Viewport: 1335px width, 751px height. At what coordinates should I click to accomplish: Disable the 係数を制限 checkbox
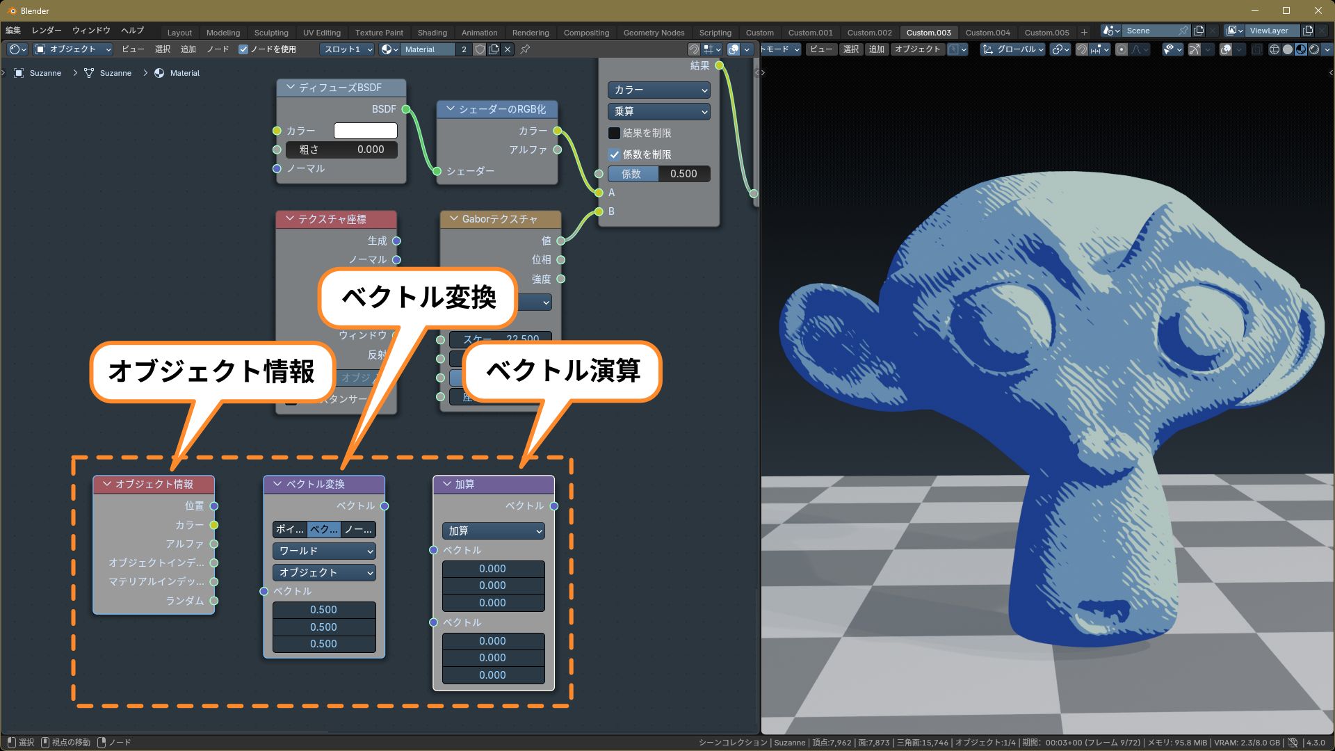click(x=614, y=154)
